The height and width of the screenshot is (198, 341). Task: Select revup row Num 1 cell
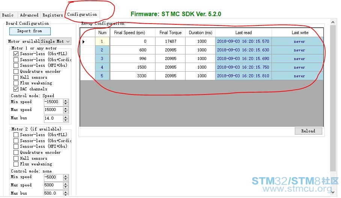pos(103,41)
